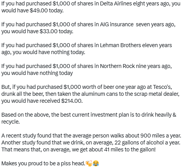Click the word 'Delta Airlines' in first paragraph
This screenshot has height=168, width=187.
click(116, 3)
